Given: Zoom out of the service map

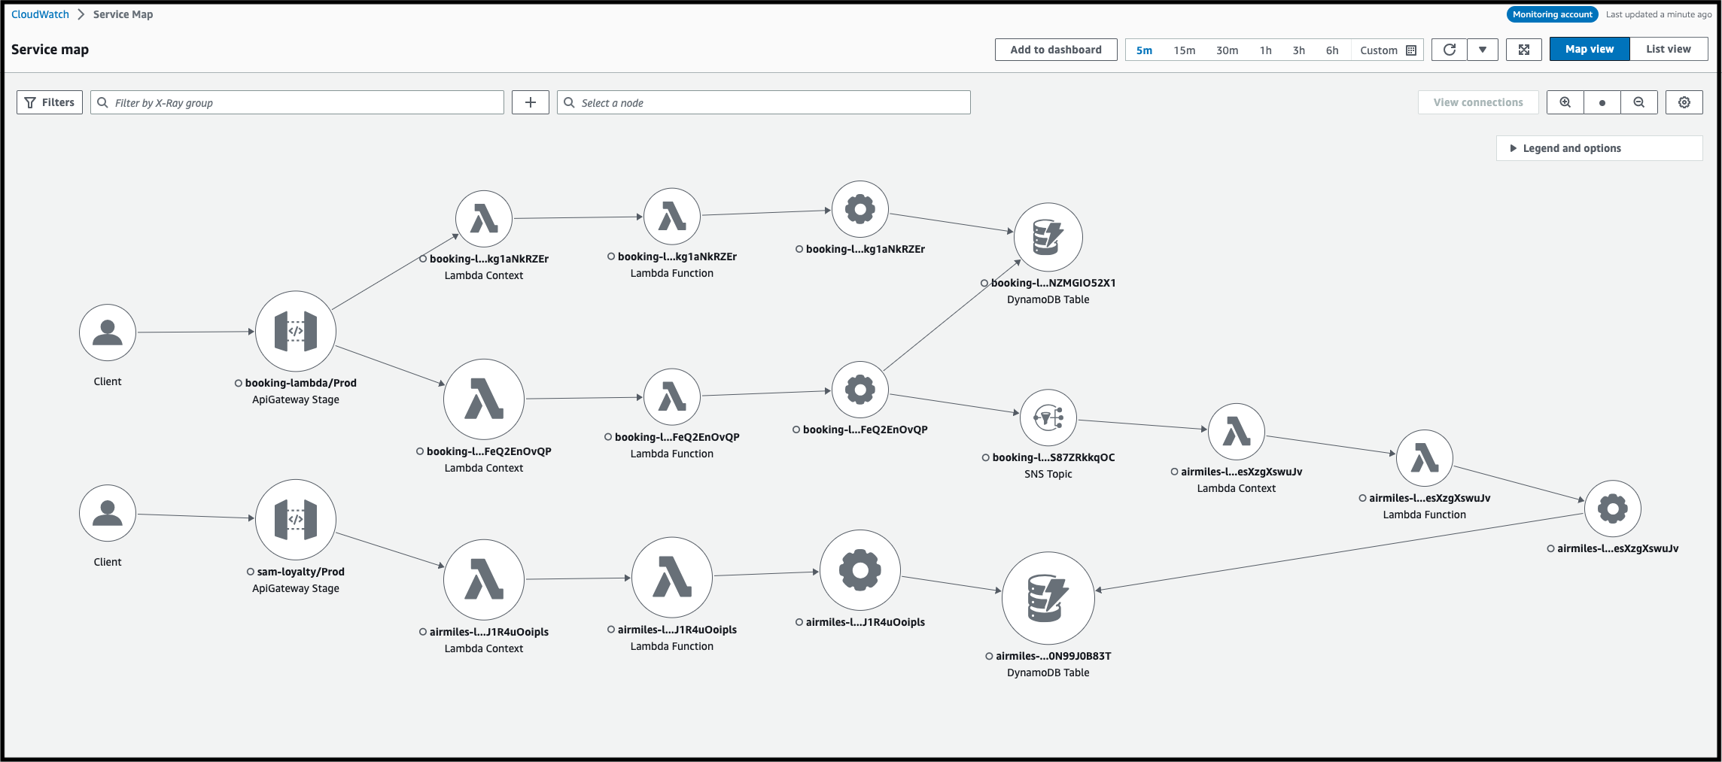Looking at the screenshot, I should click(1639, 102).
